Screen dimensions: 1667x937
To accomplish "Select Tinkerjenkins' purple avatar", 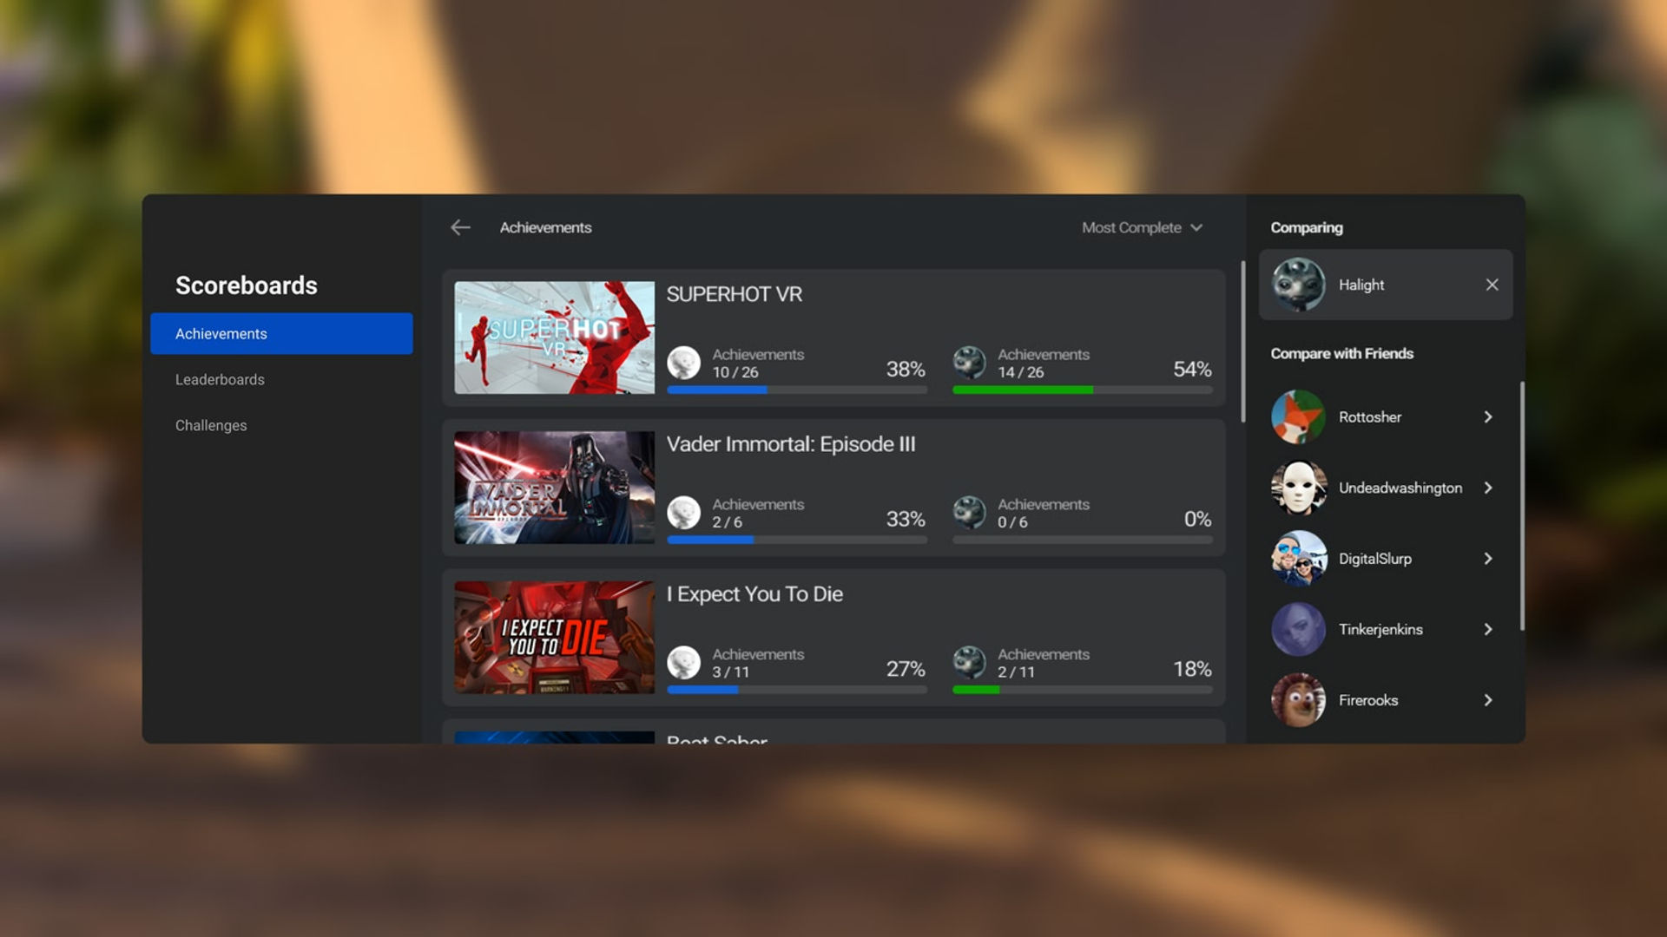I will click(1298, 629).
